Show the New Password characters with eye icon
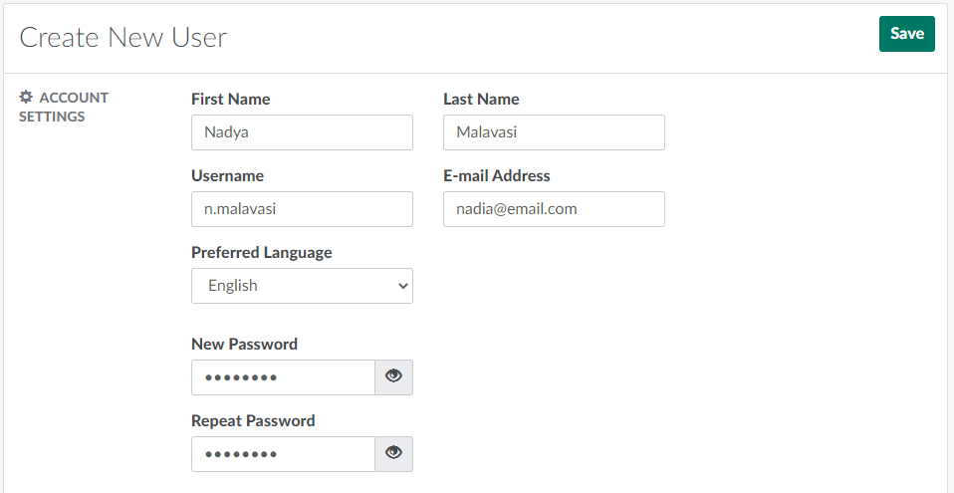Viewport: 954px width, 493px height. tap(394, 376)
